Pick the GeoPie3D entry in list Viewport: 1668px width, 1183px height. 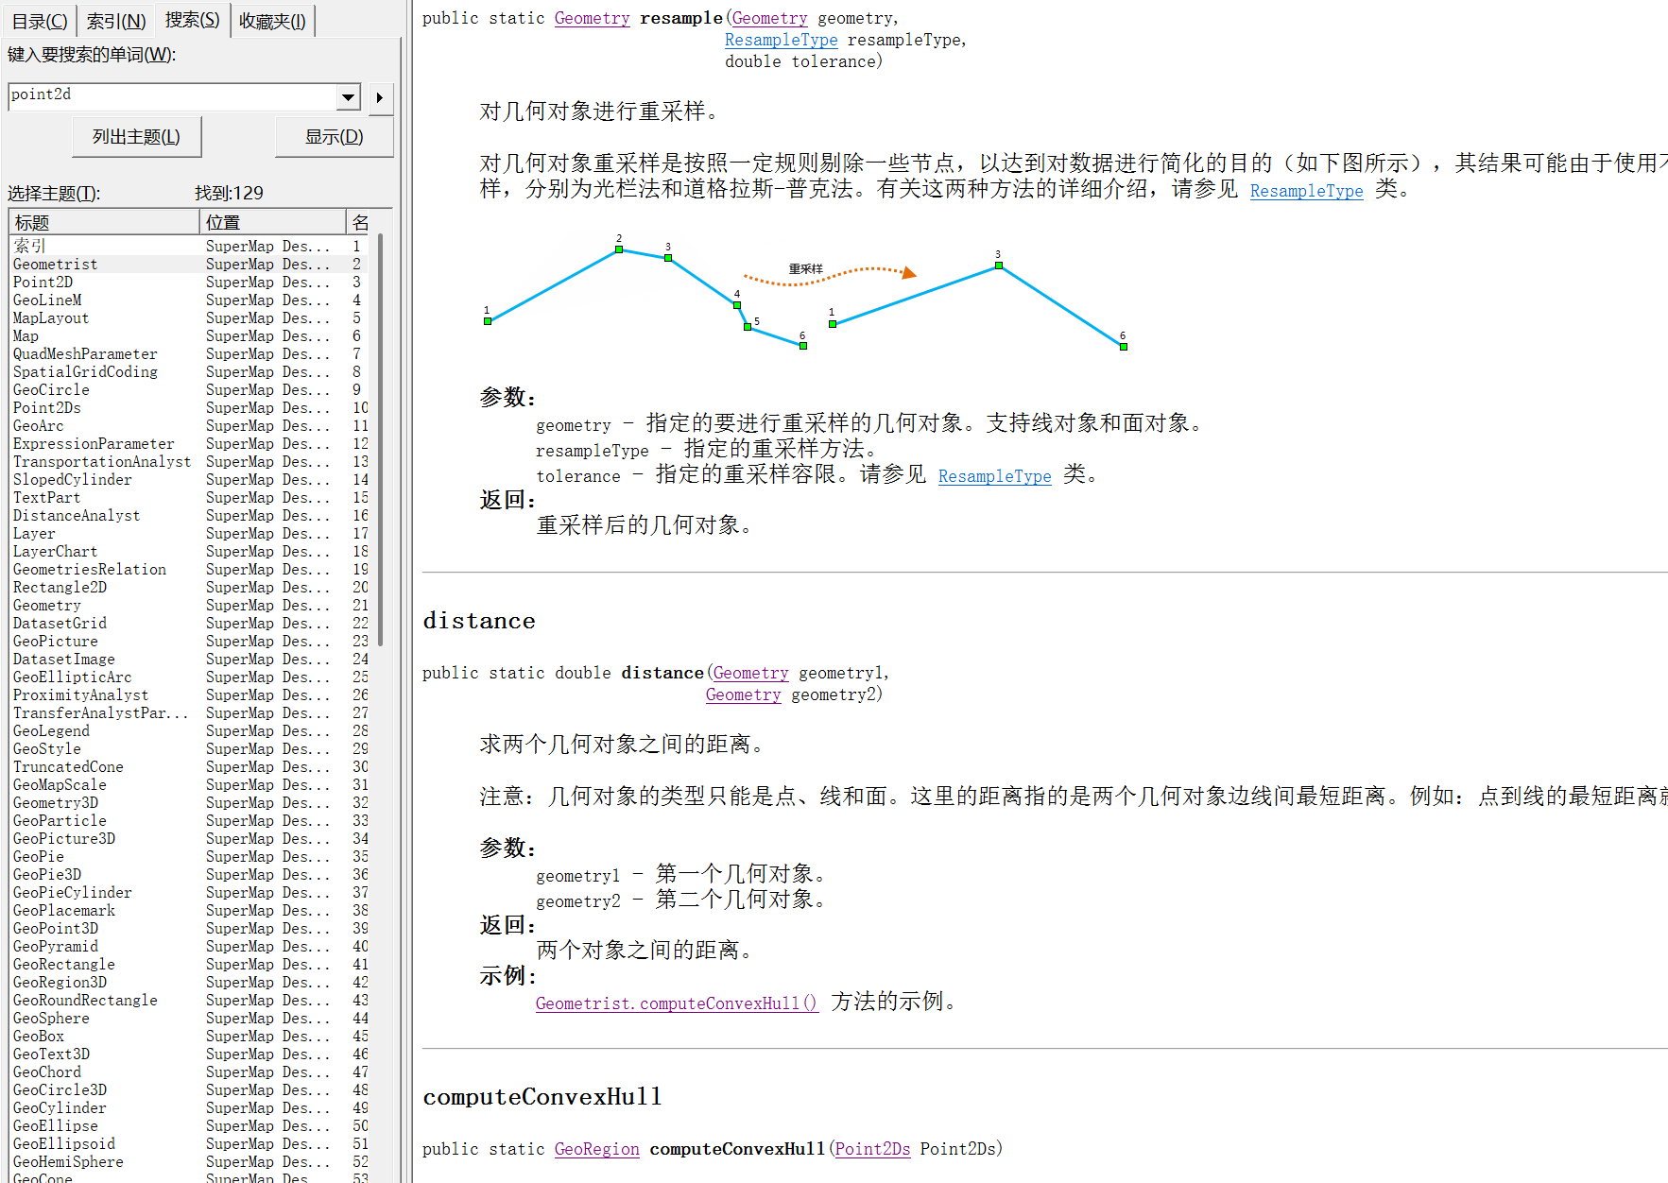pos(47,874)
